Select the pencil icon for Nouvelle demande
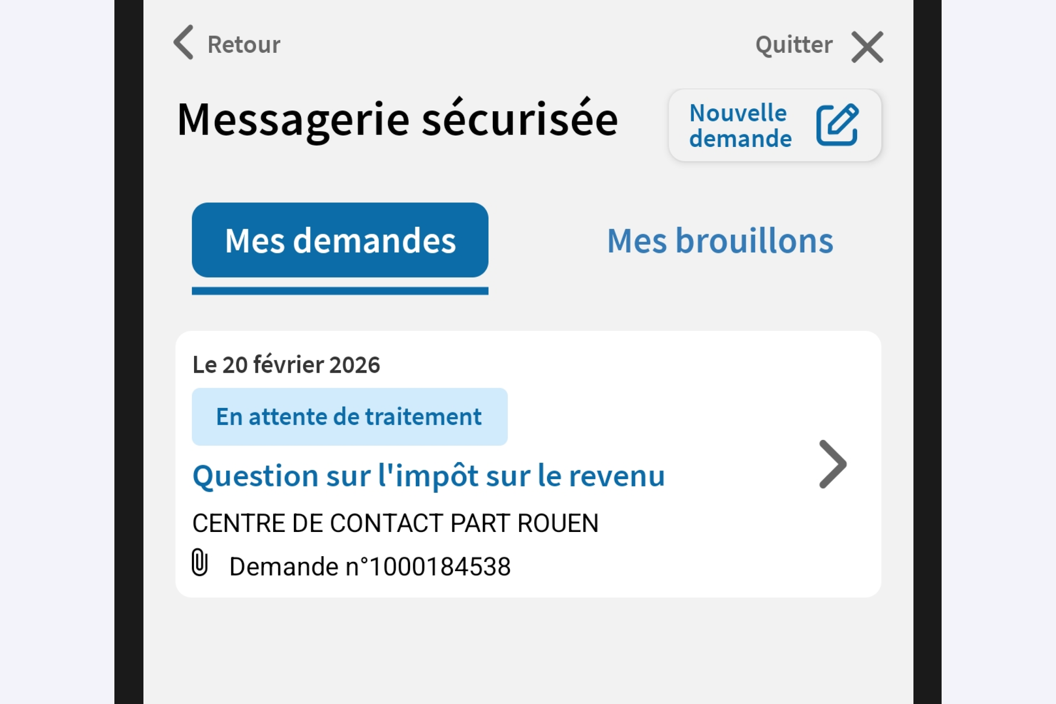This screenshot has height=704, width=1056. click(x=839, y=125)
